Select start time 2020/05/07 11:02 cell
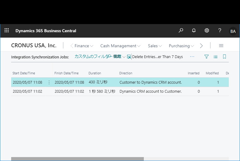 coord(27,91)
